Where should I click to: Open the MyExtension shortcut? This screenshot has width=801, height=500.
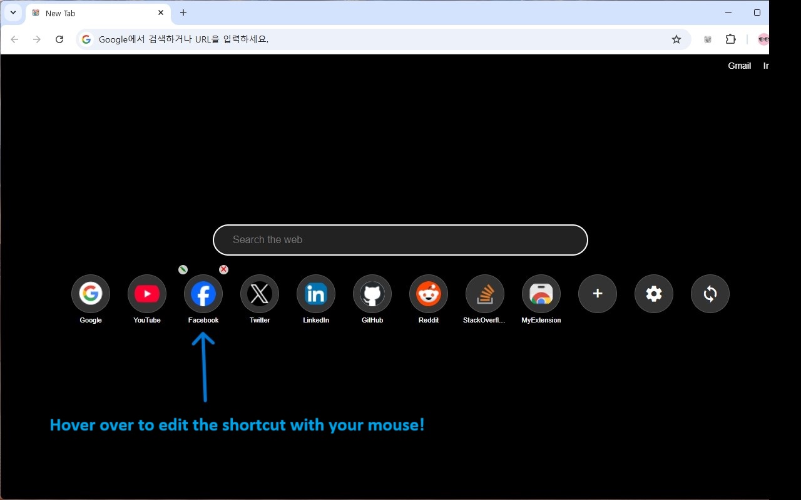coord(541,294)
